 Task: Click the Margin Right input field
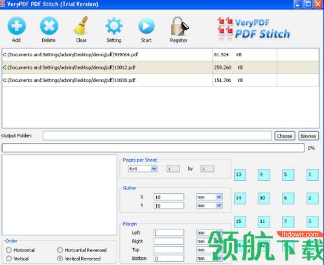(x=168, y=241)
